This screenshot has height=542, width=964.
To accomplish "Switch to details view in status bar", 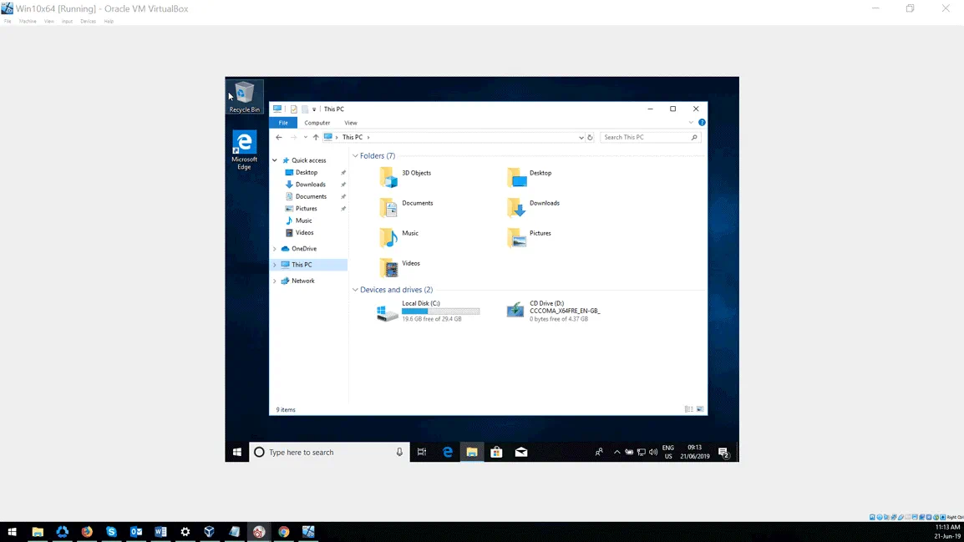I will 688,409.
